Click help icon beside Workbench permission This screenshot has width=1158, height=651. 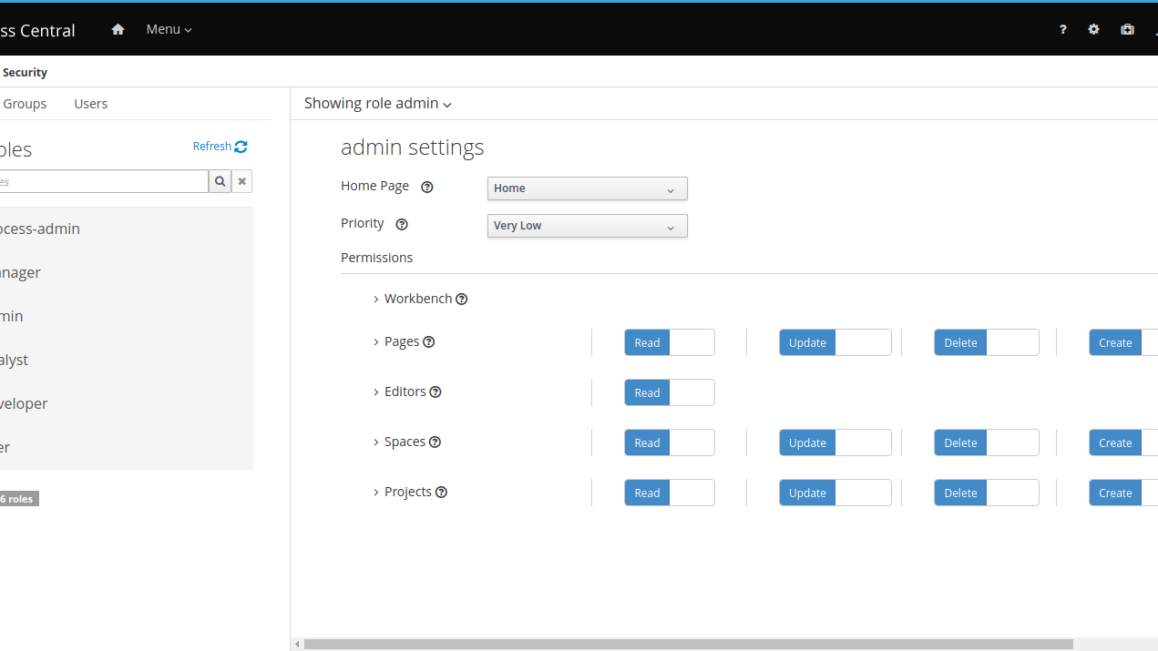[461, 299]
